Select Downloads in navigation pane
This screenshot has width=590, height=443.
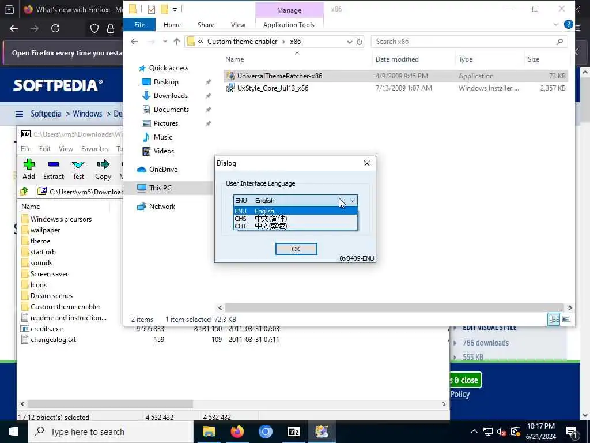point(171,96)
